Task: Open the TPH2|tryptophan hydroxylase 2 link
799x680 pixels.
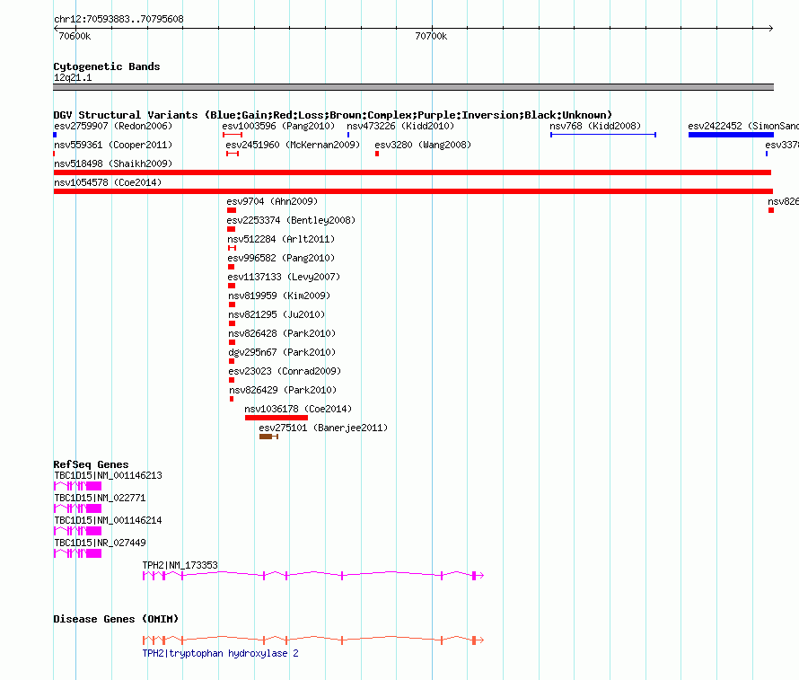Action: [x=220, y=653]
